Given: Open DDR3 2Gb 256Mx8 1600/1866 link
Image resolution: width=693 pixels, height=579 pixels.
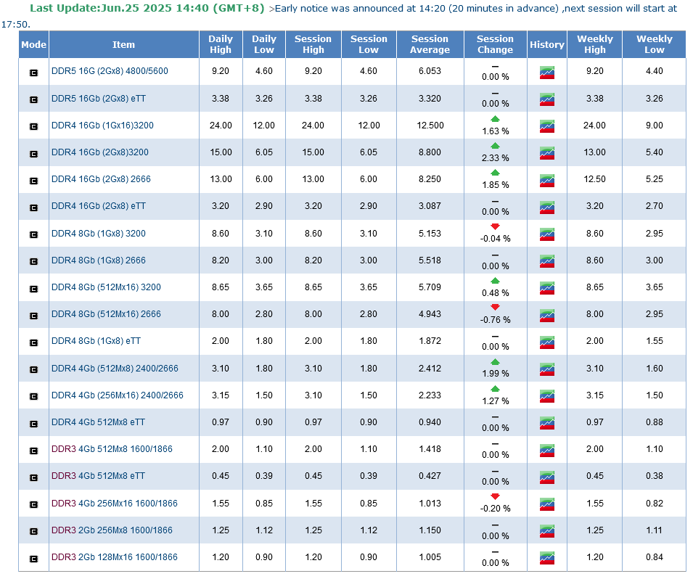Looking at the screenshot, I should coord(114,530).
